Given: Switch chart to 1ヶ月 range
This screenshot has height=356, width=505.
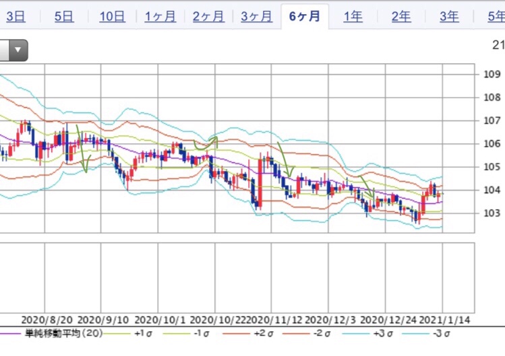Looking at the screenshot, I should point(160,16).
